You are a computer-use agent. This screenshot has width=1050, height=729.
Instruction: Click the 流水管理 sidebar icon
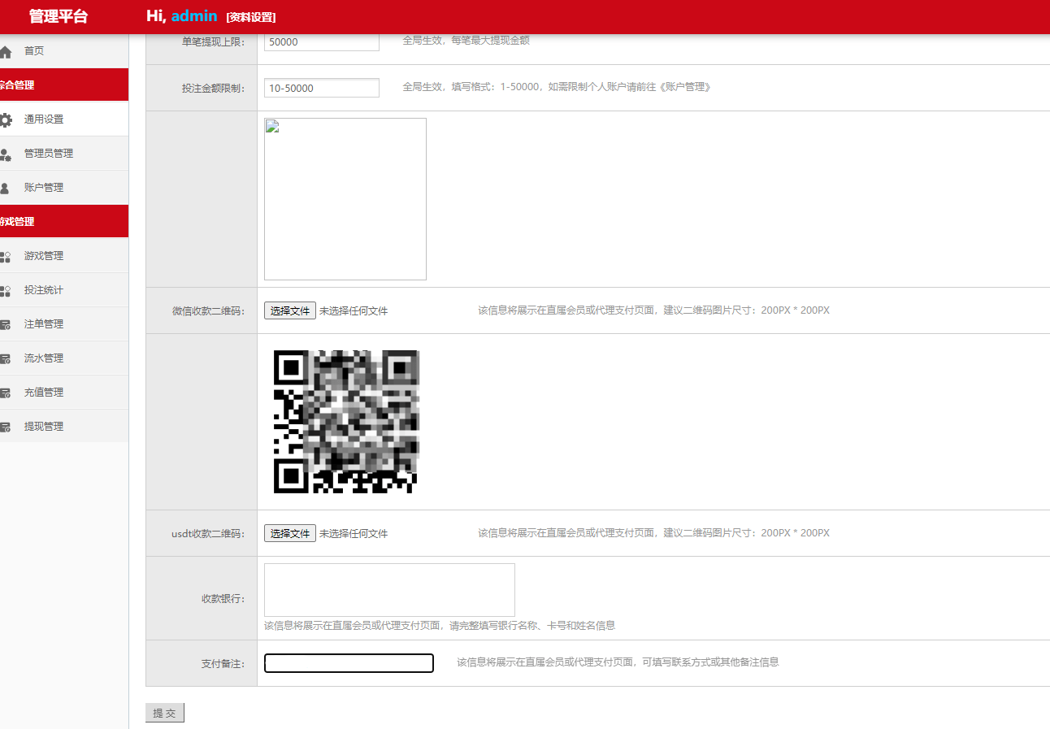(6, 359)
